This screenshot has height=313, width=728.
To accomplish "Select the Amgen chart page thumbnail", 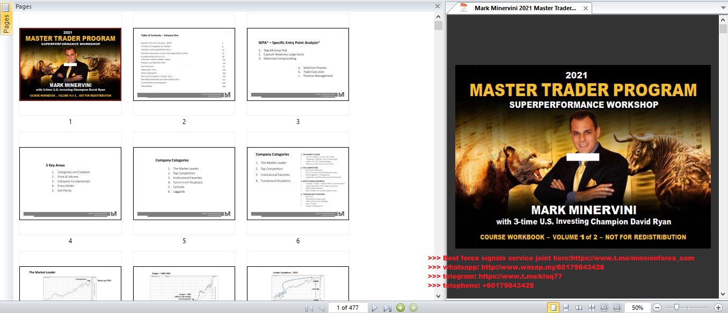I will coord(184,283).
